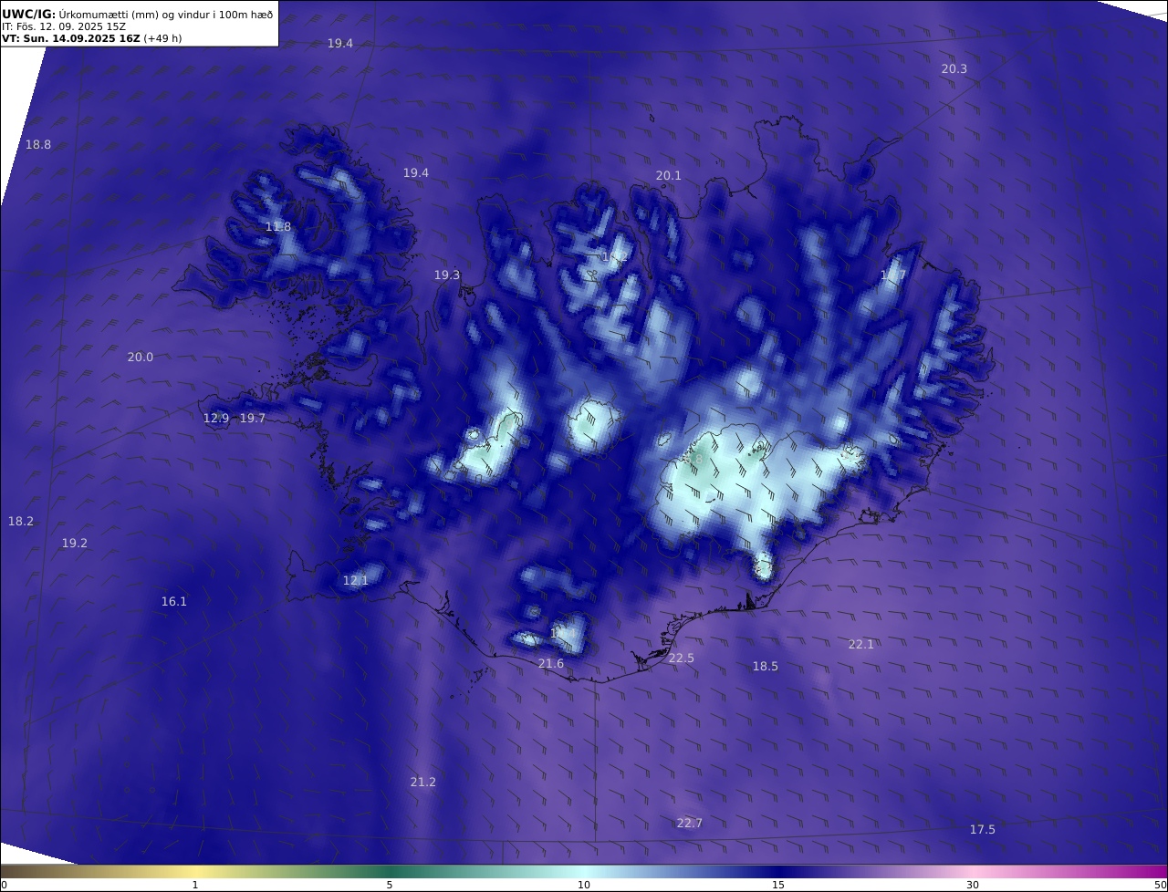Select the 18.5 value label on the map
The height and width of the screenshot is (892, 1168).
point(765,666)
